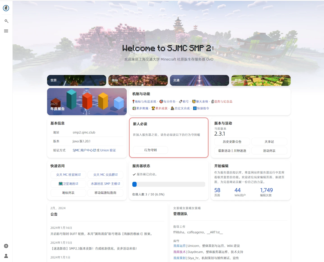Screen dimensions: 324x262
Task: Open the 更多附魔 link
Action: (x=142, y=108)
